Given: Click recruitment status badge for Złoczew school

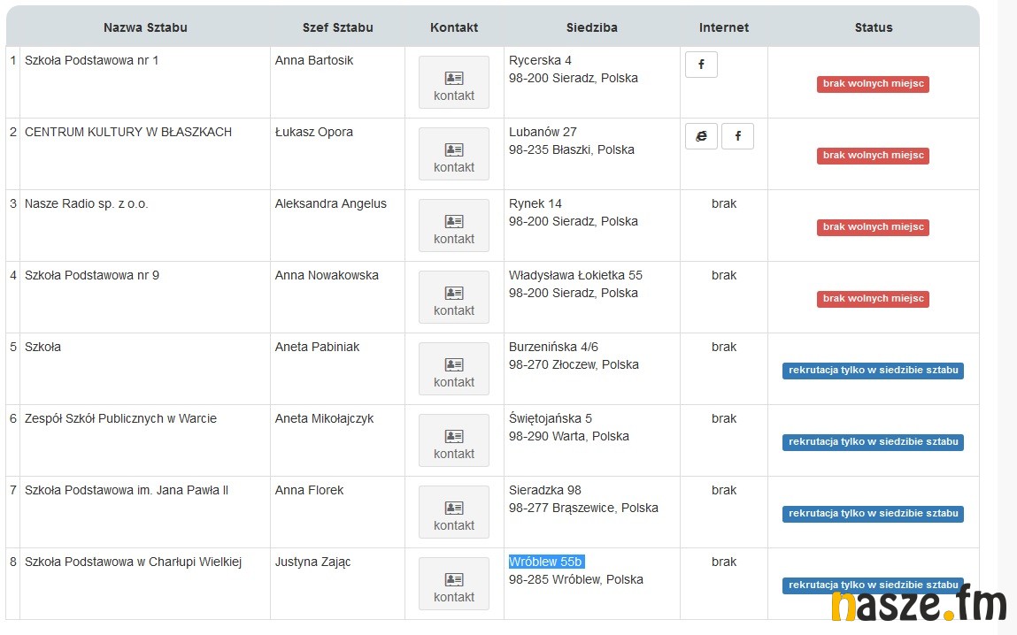Looking at the screenshot, I should tap(873, 371).
